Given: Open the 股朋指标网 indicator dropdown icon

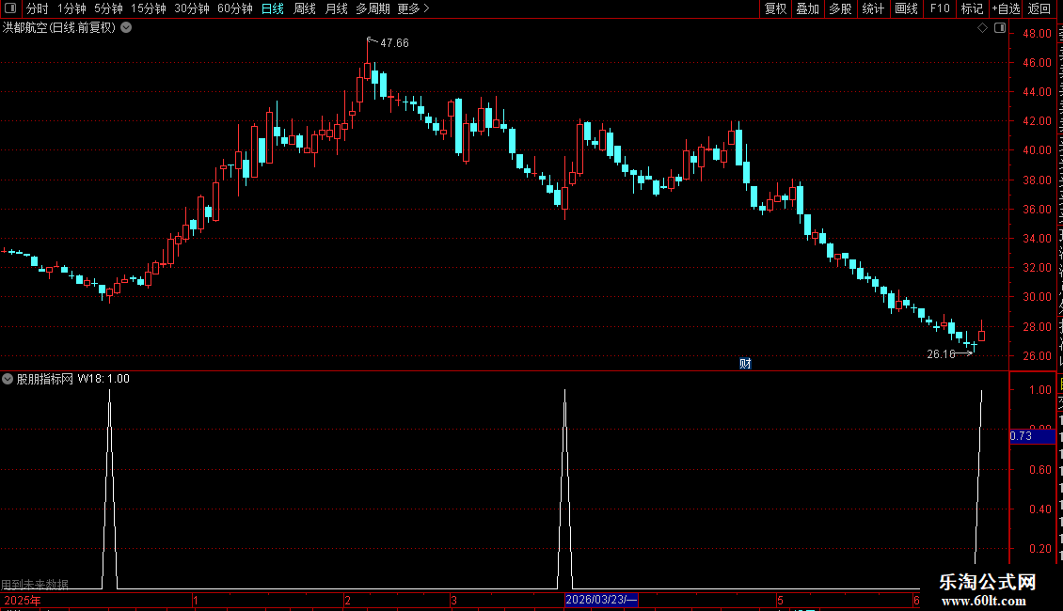Looking at the screenshot, I should point(8,379).
